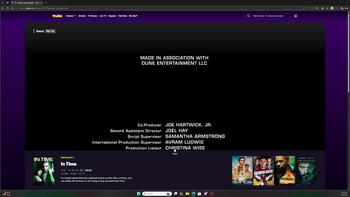Viewport: 350px width, 197px height.
Task: Add this page to favorites star
Action: (x=312, y=8)
